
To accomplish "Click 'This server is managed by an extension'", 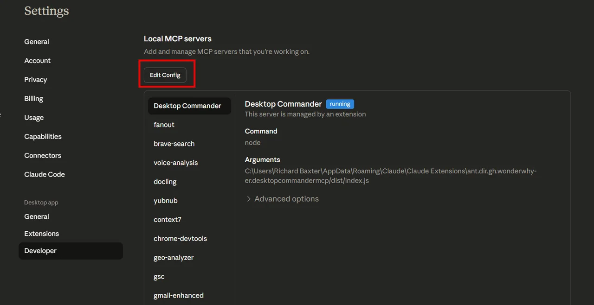I will pyautogui.click(x=305, y=114).
